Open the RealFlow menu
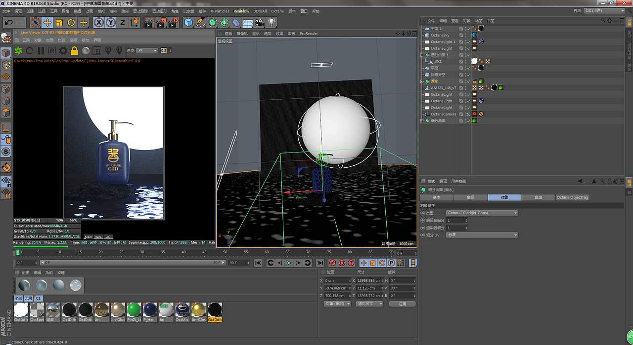Viewport: 633px width, 345px height. (x=241, y=11)
